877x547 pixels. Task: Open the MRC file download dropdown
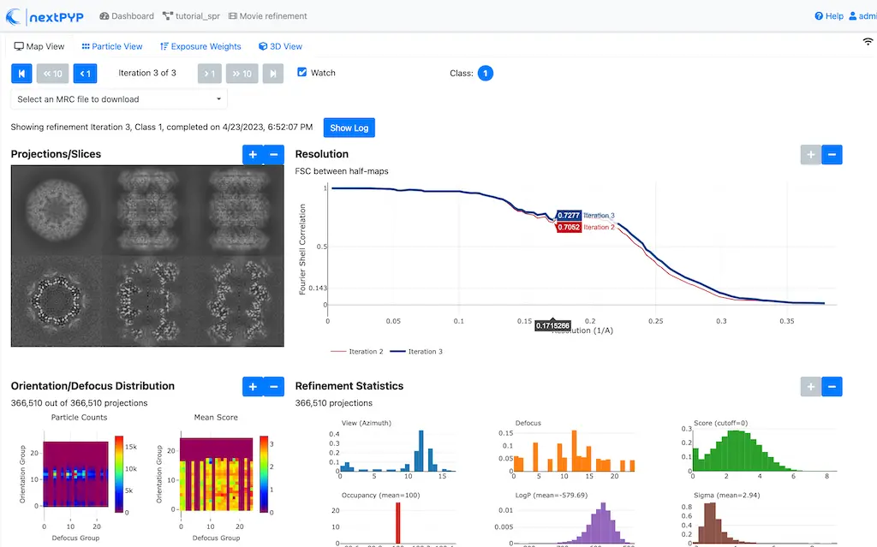click(119, 99)
